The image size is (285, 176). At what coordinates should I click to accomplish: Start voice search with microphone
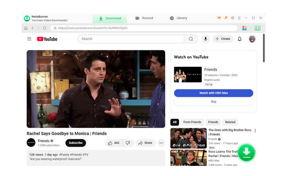pyautogui.click(x=206, y=39)
